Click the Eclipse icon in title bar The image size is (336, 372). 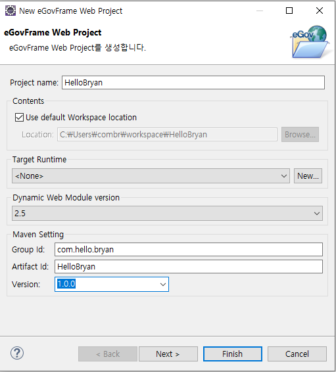coord(11,11)
